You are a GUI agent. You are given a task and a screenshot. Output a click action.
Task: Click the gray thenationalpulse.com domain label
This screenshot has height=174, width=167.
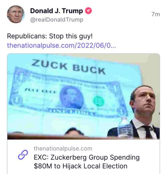(63, 149)
